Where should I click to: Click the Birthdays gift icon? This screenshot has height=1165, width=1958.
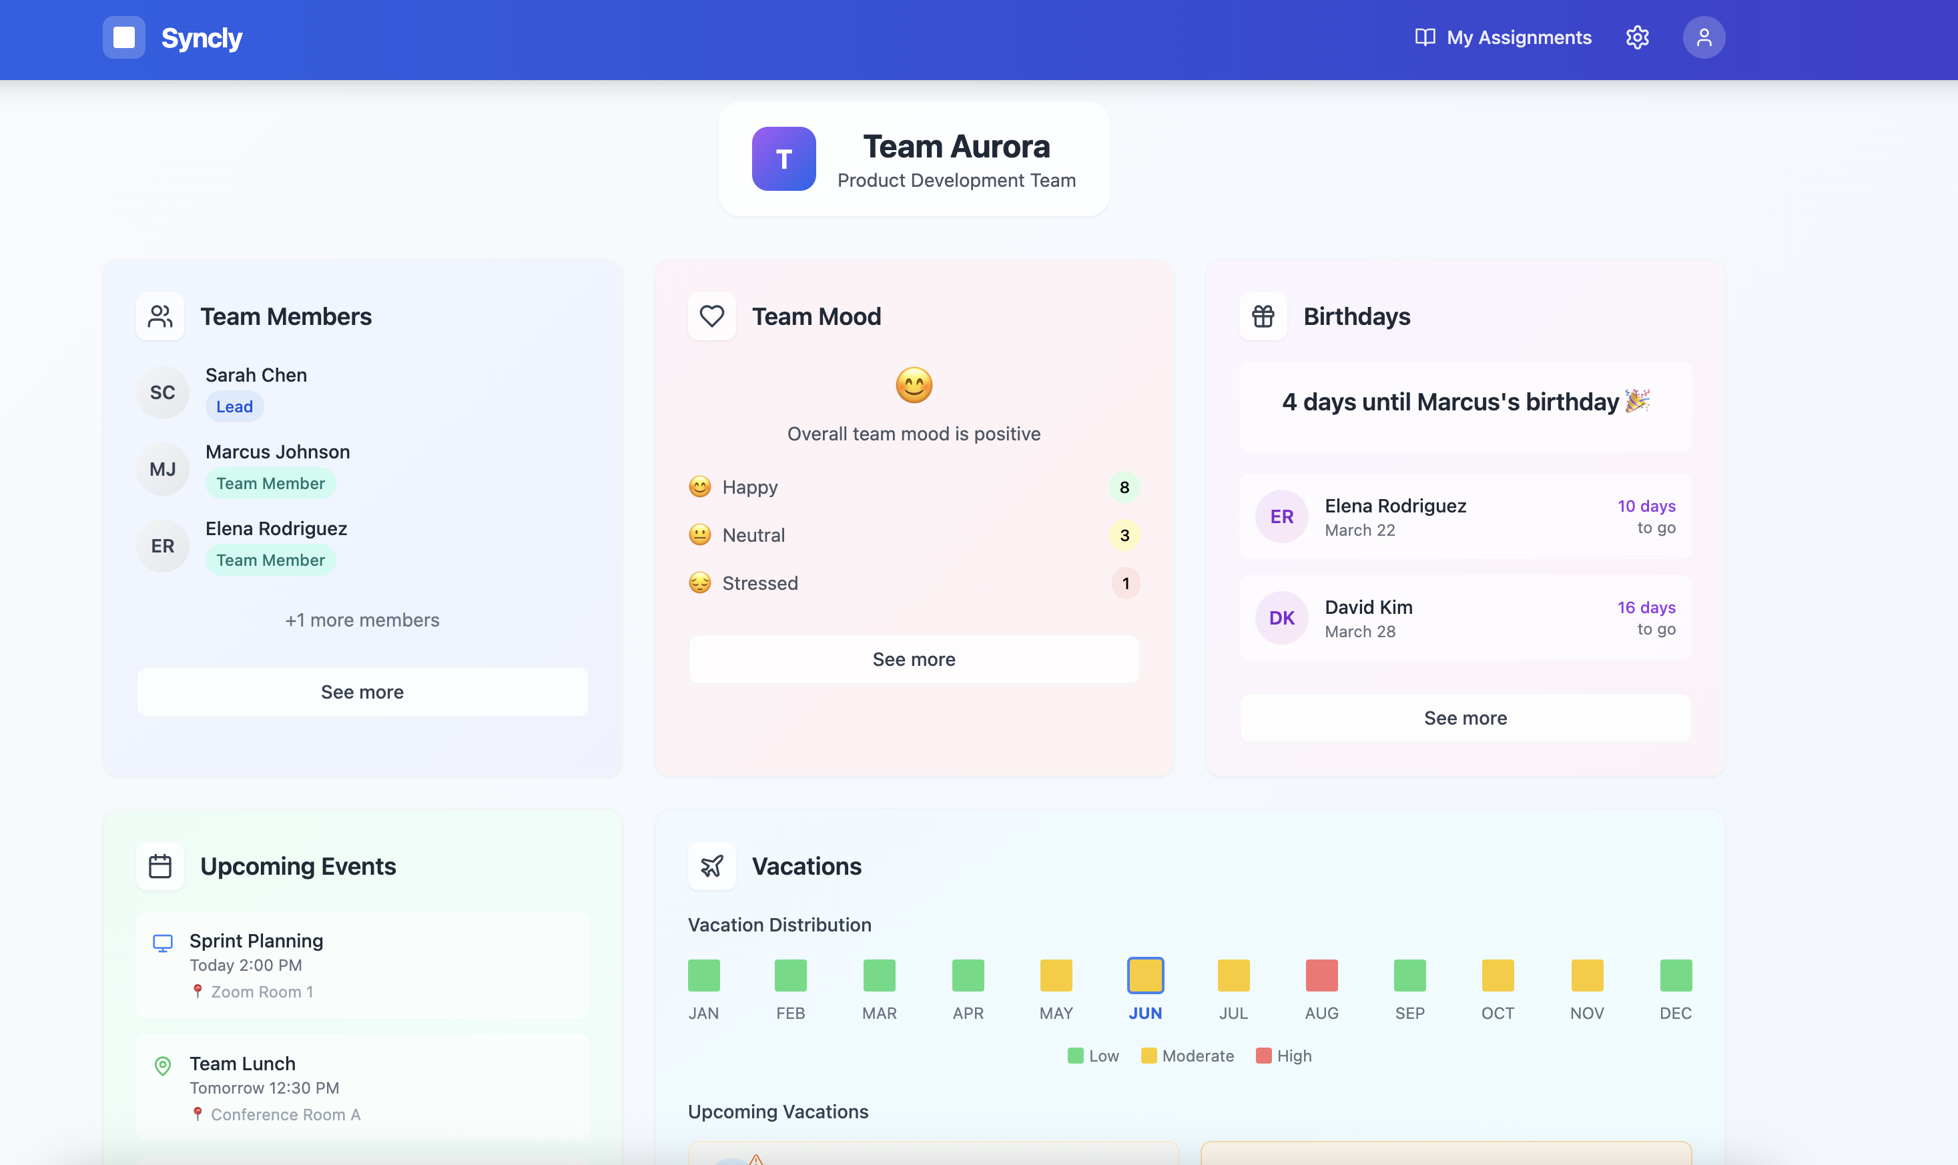coord(1263,316)
